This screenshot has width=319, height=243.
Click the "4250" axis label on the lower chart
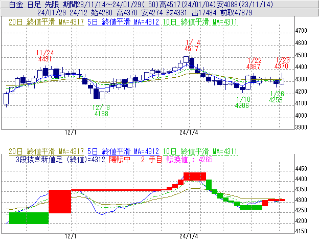pos(301,210)
